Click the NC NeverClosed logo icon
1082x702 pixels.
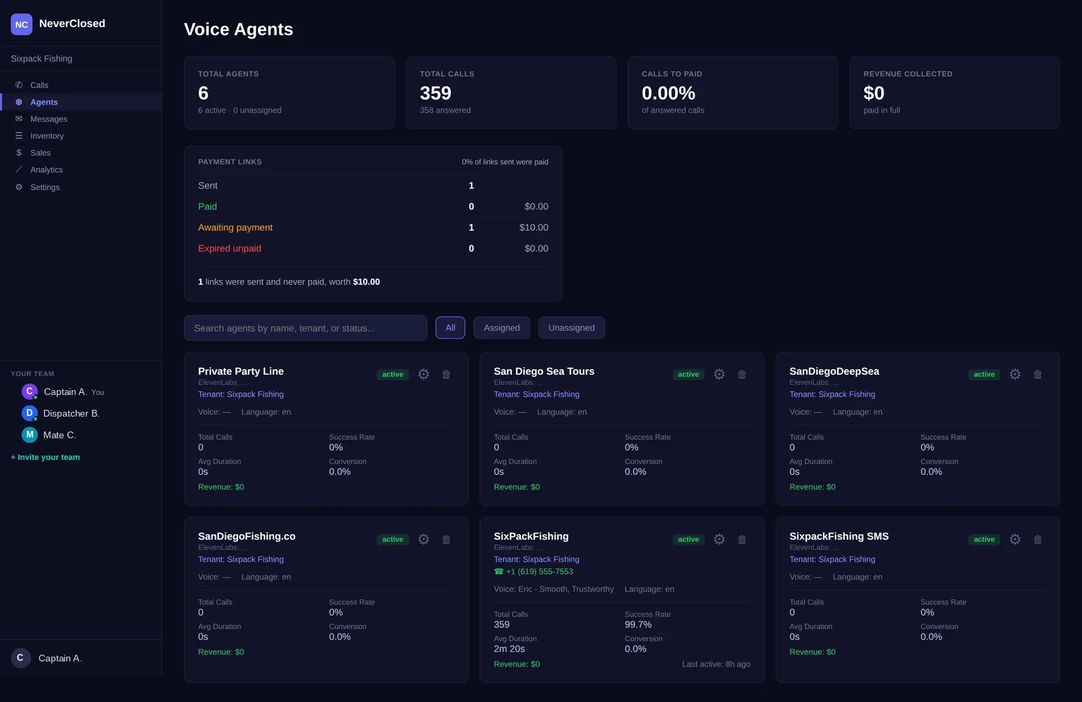(x=22, y=24)
